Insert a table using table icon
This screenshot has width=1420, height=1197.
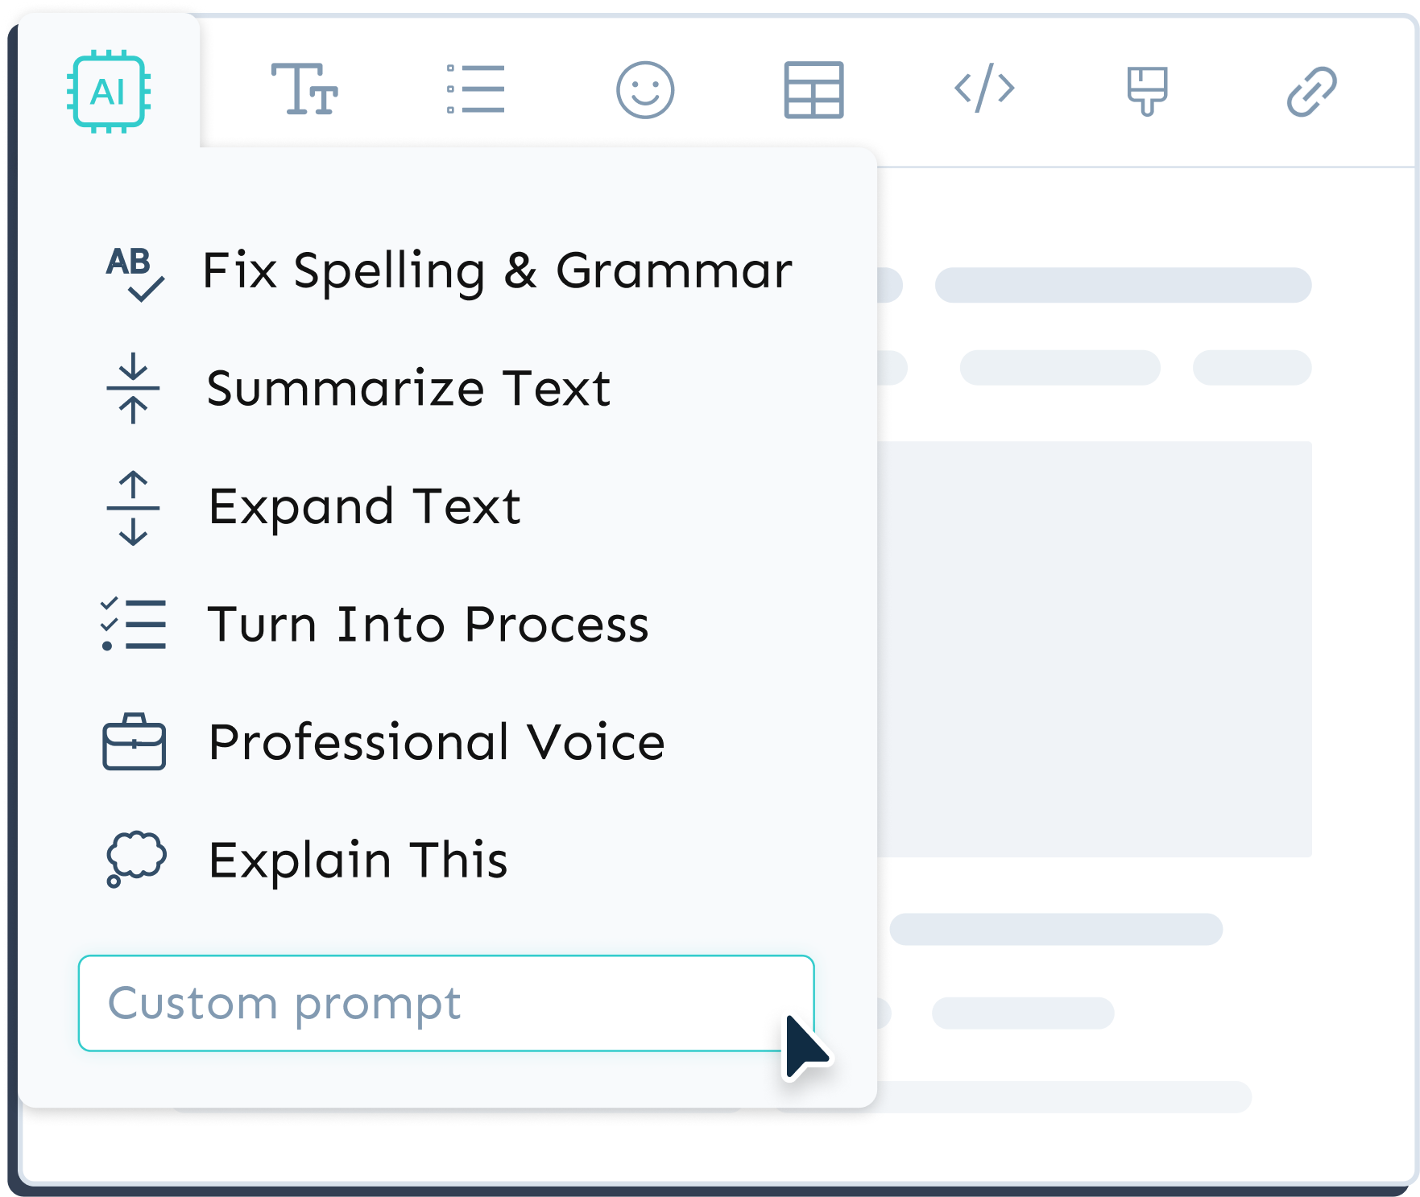[813, 89]
